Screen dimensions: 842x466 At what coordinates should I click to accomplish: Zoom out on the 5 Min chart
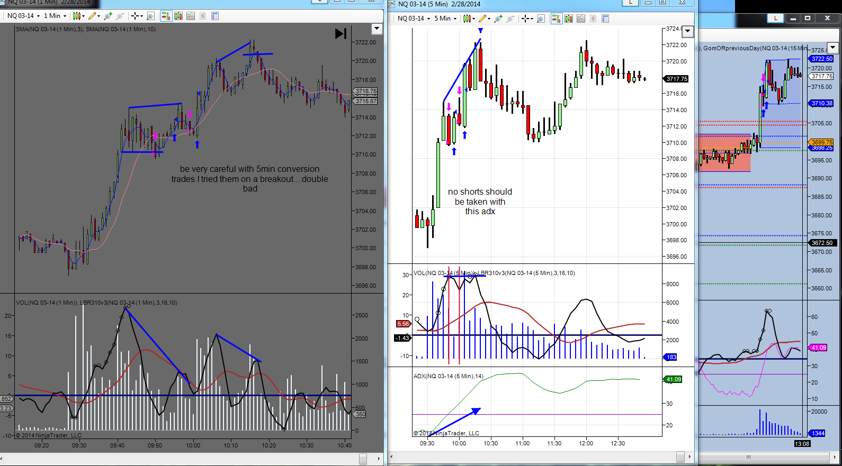[510, 19]
